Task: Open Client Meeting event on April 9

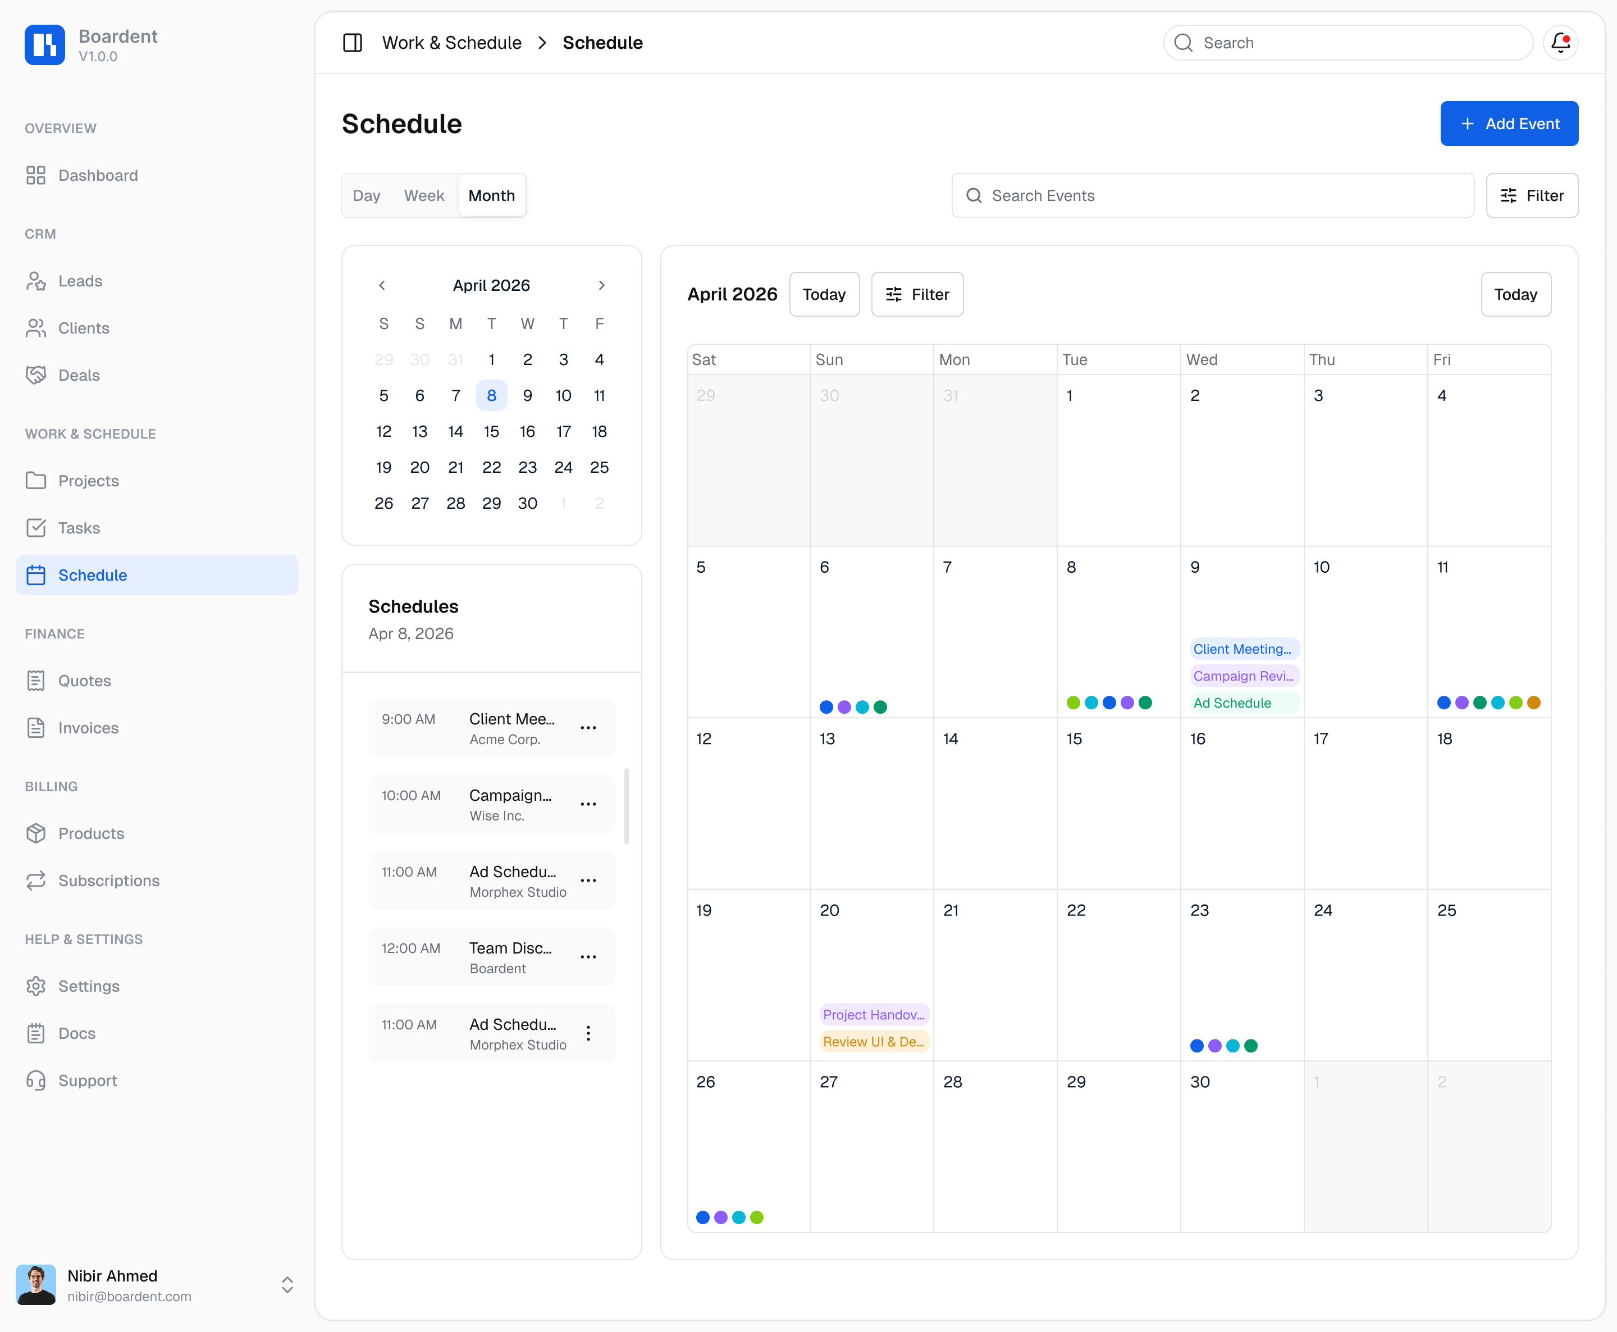Action: click(x=1244, y=649)
